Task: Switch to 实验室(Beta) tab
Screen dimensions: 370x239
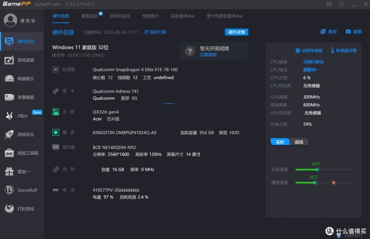Action: coord(183,16)
